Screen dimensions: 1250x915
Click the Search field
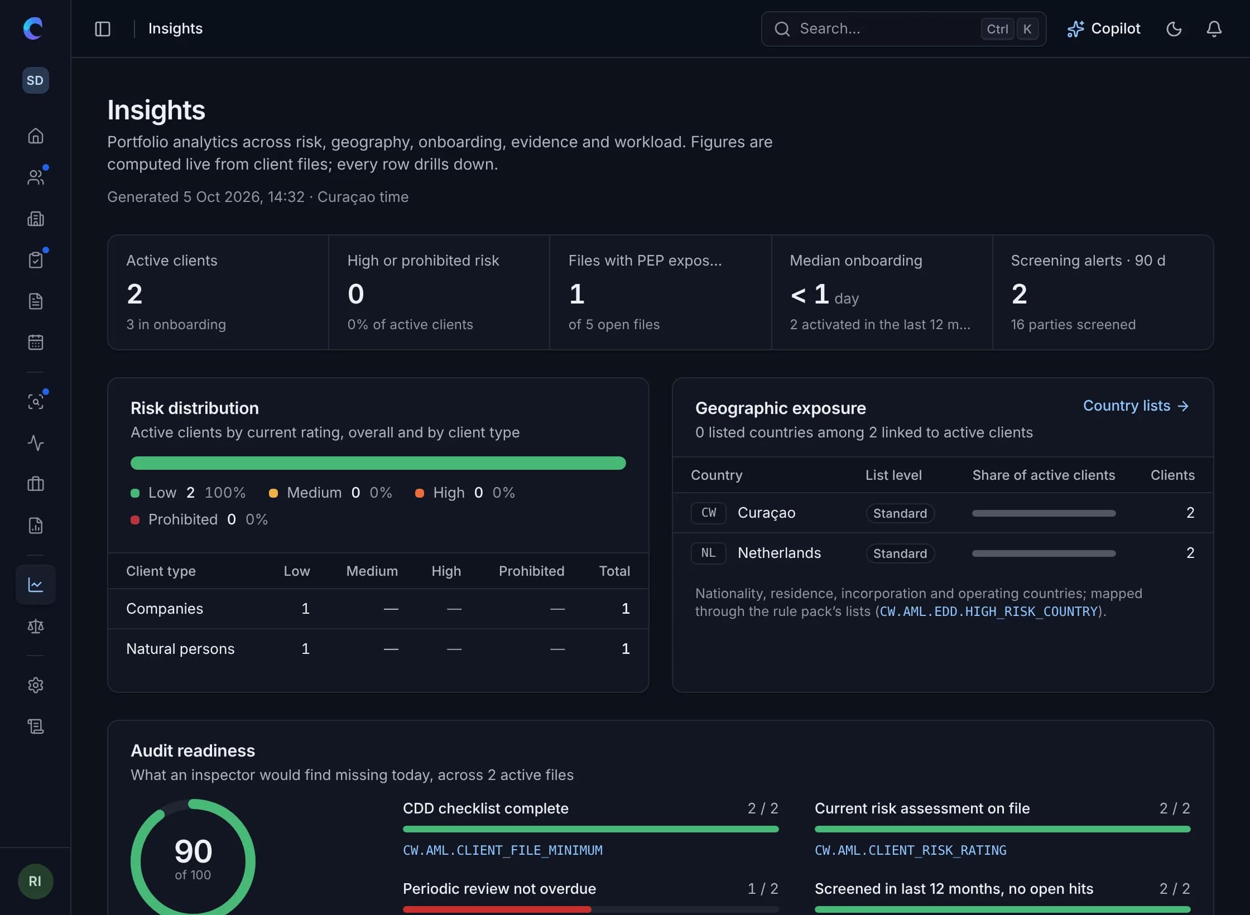pyautogui.click(x=903, y=29)
